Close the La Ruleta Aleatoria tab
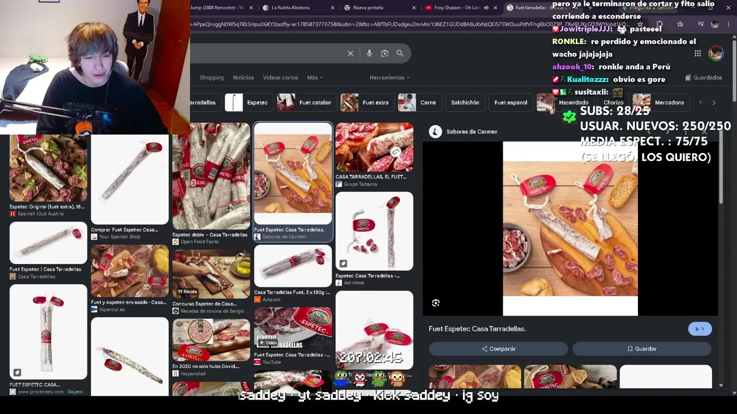Viewport: 737px width, 414px height. click(x=333, y=7)
